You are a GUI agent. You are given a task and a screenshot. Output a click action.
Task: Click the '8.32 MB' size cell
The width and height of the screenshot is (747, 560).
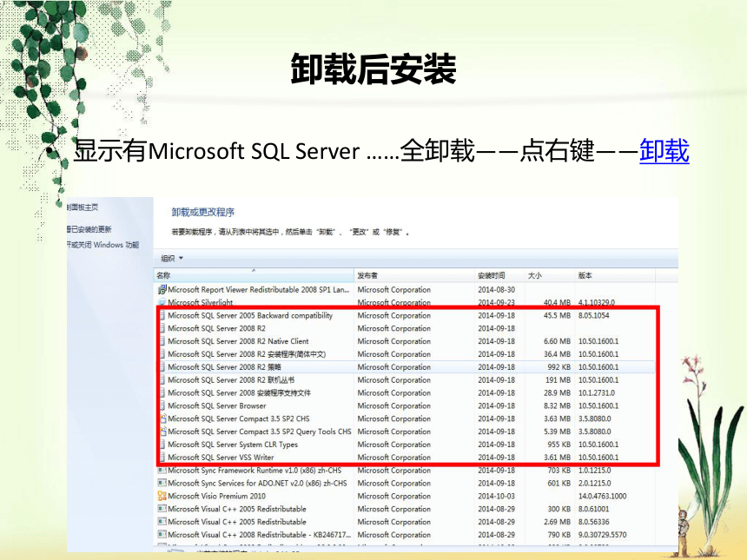[x=557, y=405]
